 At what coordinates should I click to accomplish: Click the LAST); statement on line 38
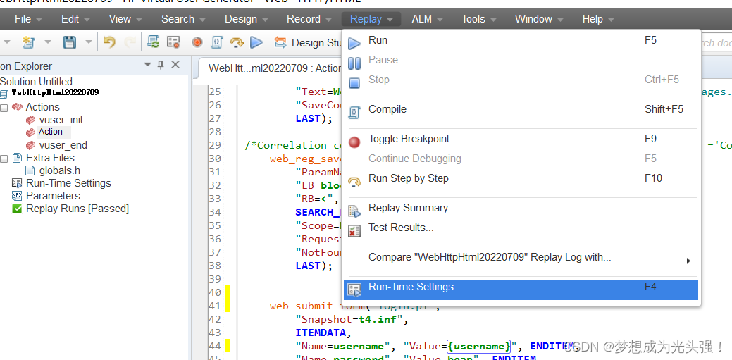tap(314, 266)
